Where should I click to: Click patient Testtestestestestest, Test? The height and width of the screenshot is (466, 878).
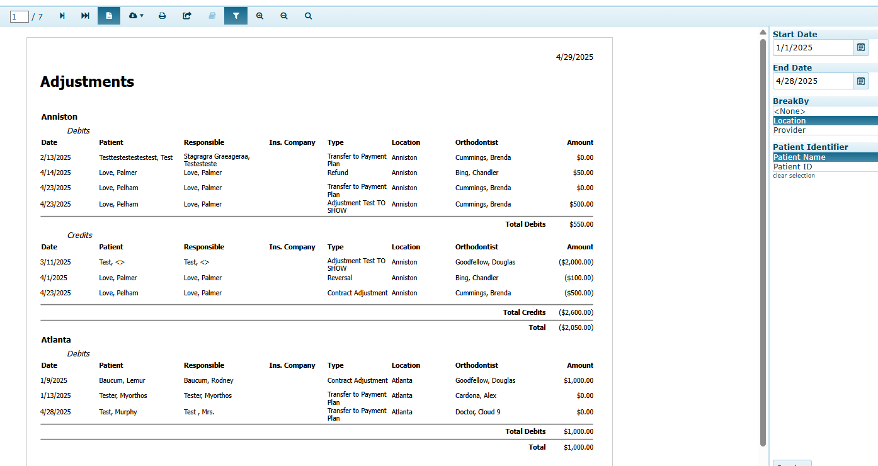[135, 158]
